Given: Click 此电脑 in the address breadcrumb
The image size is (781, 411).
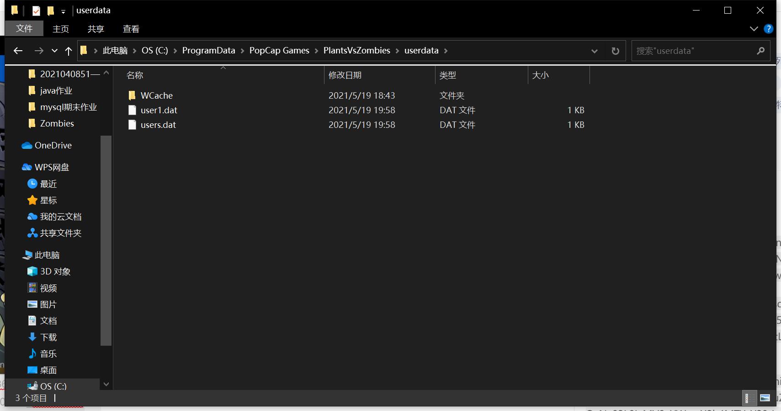Looking at the screenshot, I should (115, 50).
